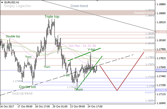Select the Double bot. annotation

tap(28, 87)
